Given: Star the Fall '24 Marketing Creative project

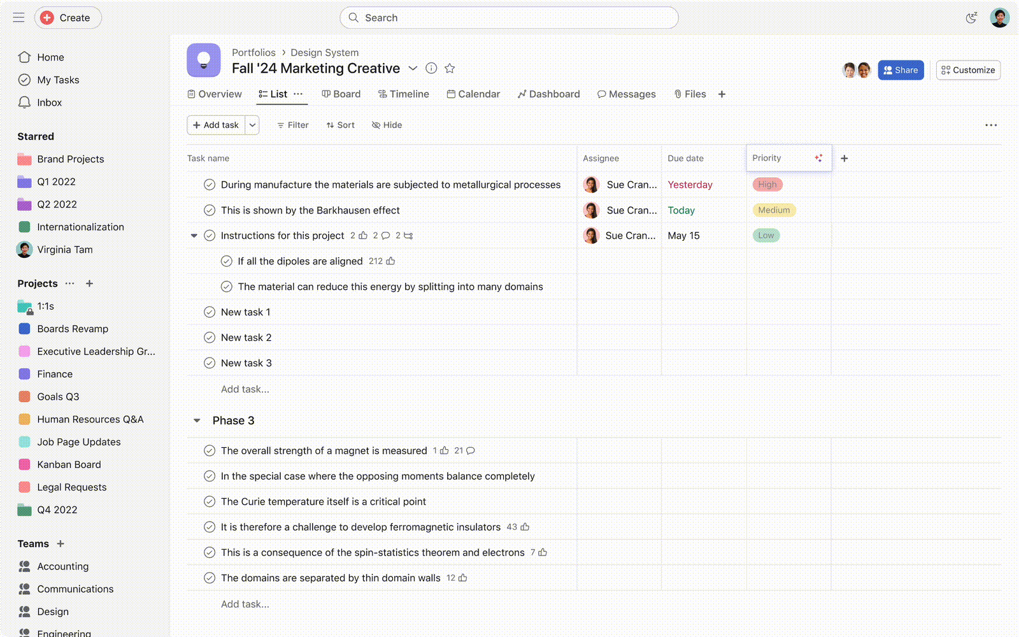Looking at the screenshot, I should pos(450,68).
